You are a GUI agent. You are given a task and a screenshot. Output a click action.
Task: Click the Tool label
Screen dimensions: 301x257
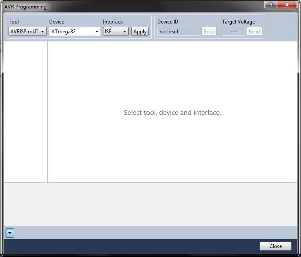click(14, 22)
